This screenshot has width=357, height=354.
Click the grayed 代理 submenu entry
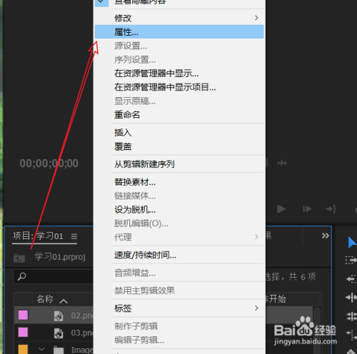tap(179, 237)
